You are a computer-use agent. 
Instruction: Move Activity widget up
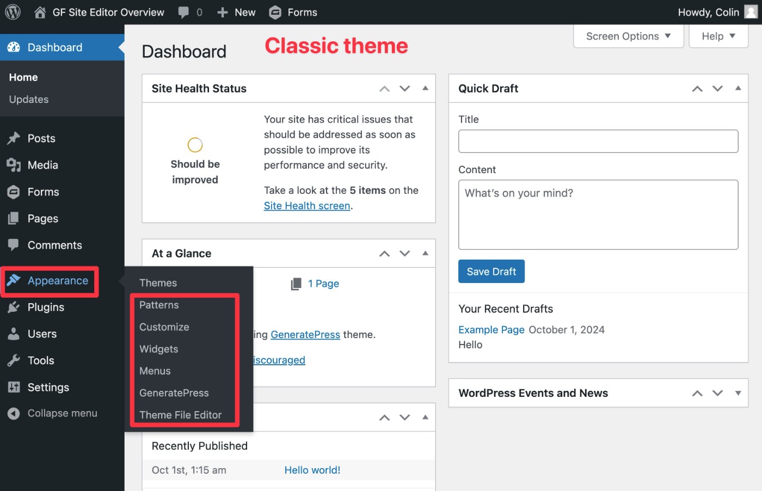pyautogui.click(x=384, y=418)
